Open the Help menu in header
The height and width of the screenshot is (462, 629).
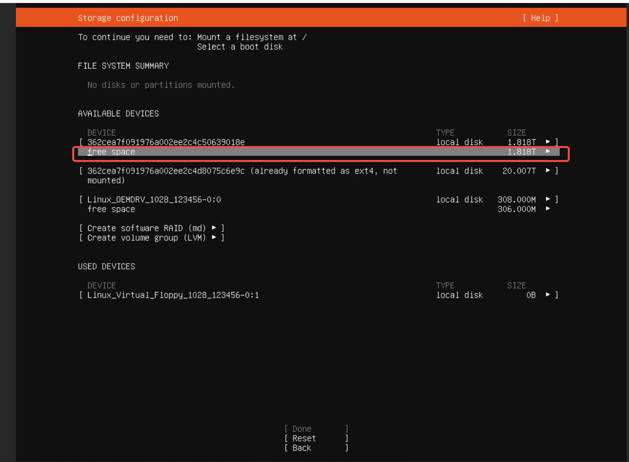point(540,18)
